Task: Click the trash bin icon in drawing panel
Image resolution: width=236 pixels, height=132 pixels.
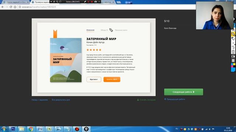Action: pyautogui.click(x=233, y=52)
